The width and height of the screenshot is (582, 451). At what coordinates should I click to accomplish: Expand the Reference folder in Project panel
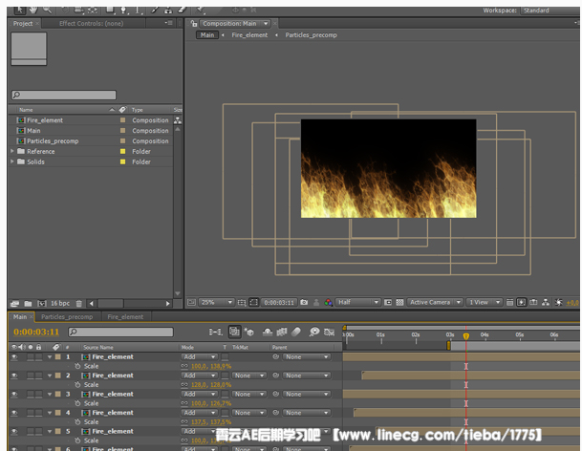pos(12,151)
